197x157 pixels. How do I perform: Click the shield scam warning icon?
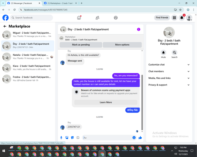point(76,92)
